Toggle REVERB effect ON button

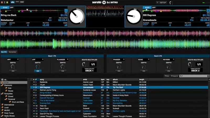[169, 71]
